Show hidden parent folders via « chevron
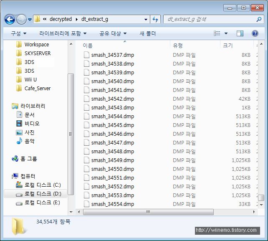This screenshot has height=241, width=268. tap(45, 19)
